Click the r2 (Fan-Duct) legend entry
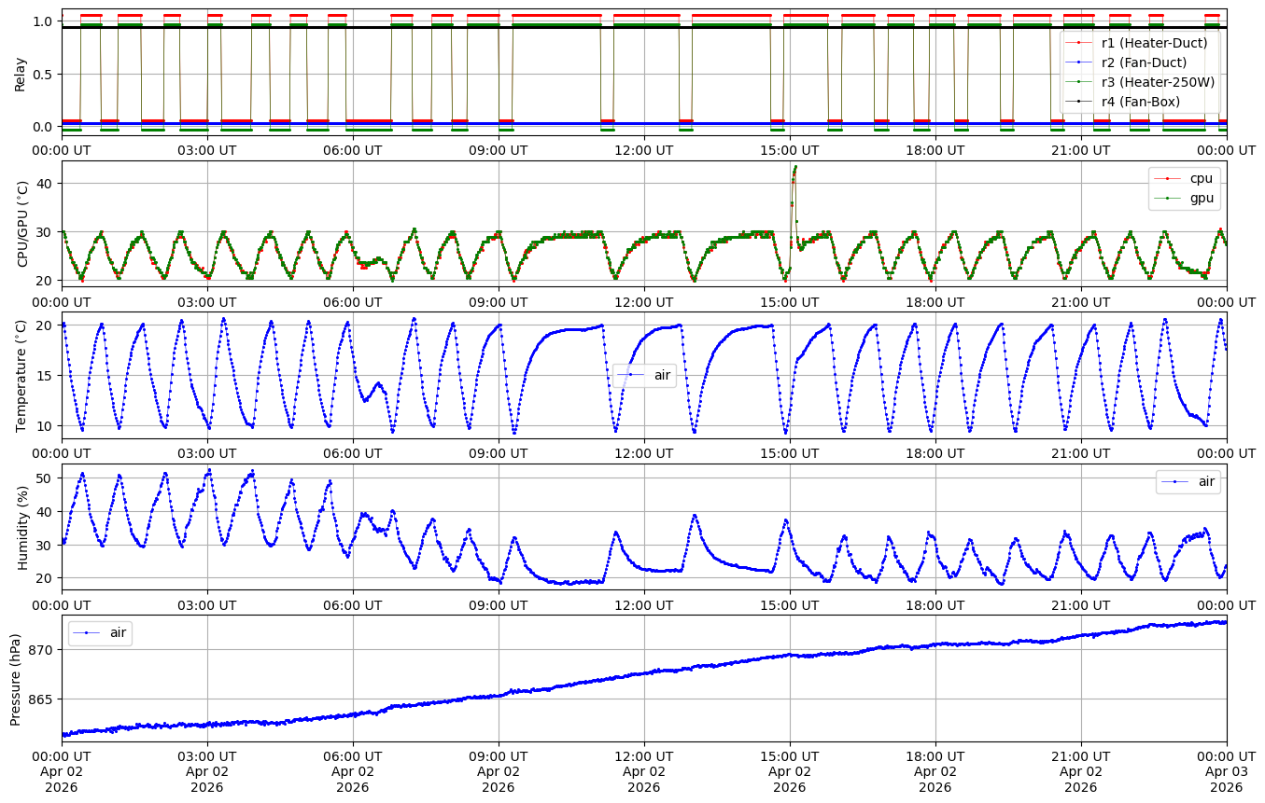1265x803 pixels. point(1144,62)
